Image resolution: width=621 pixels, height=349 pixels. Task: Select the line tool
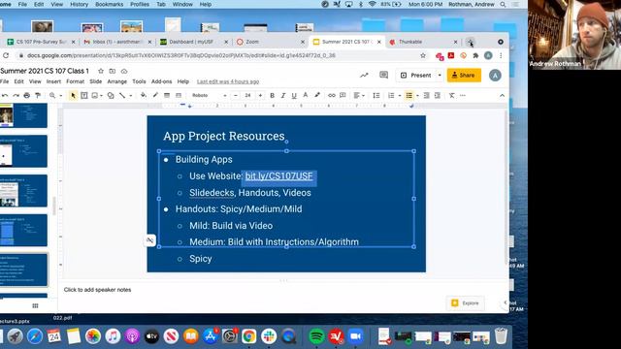pos(122,95)
